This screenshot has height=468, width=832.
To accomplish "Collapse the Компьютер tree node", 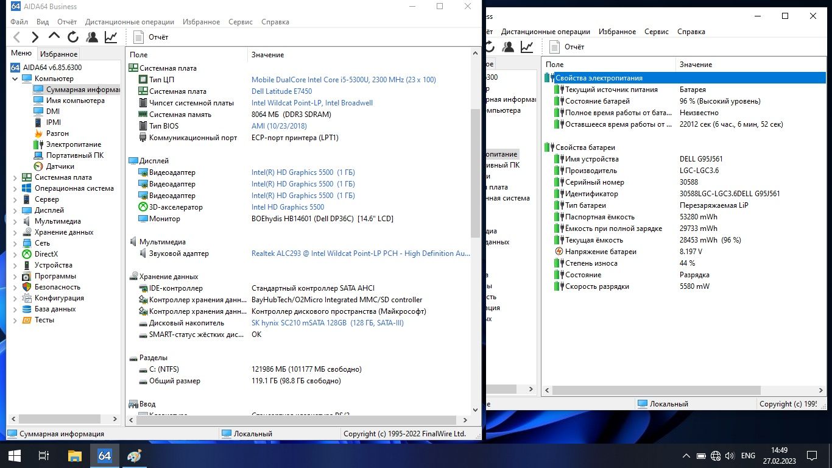I will [x=15, y=79].
